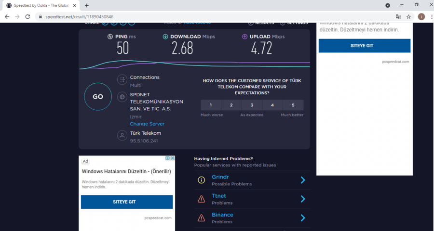This screenshot has width=434, height=231.
Task: Click the Connections mode icon
Action: click(122, 80)
